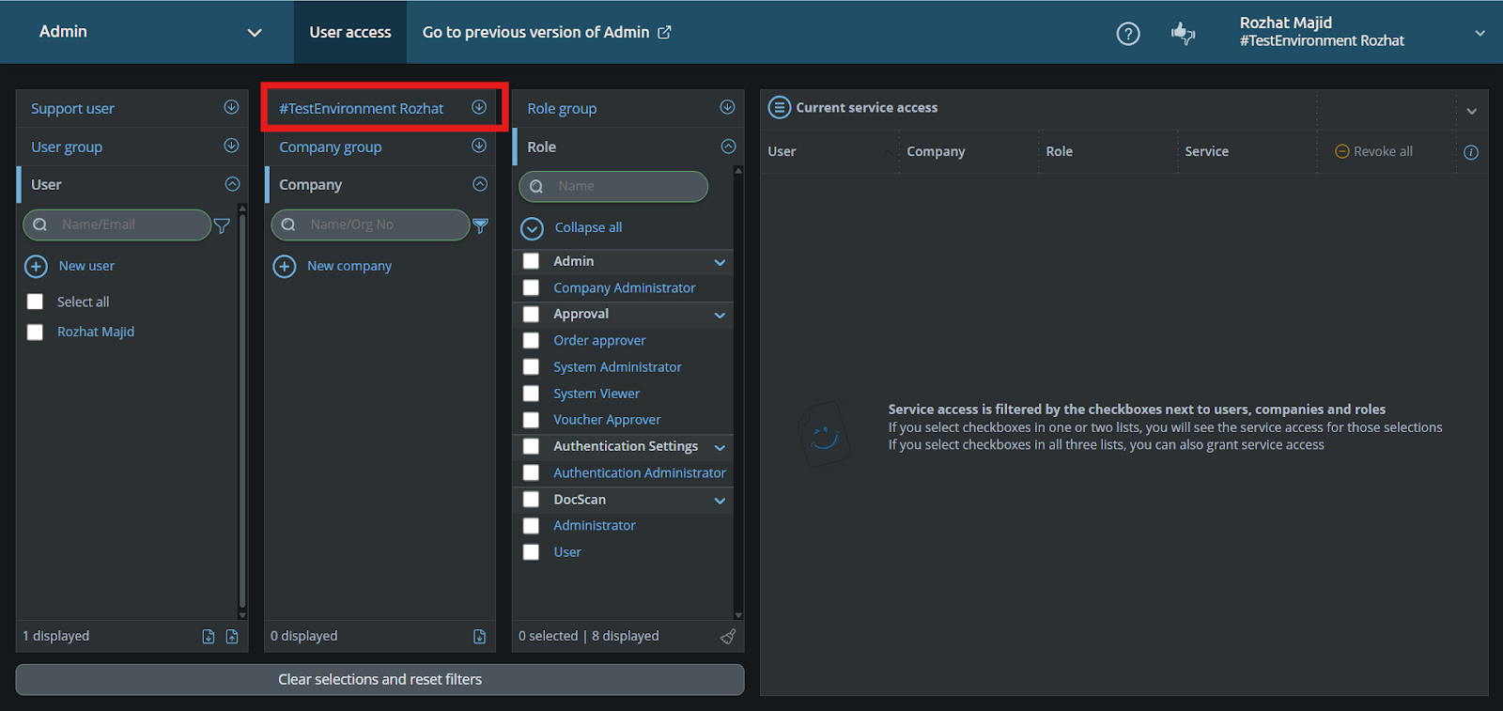
Task: Open the Company Administrator role link
Action: tap(624, 288)
